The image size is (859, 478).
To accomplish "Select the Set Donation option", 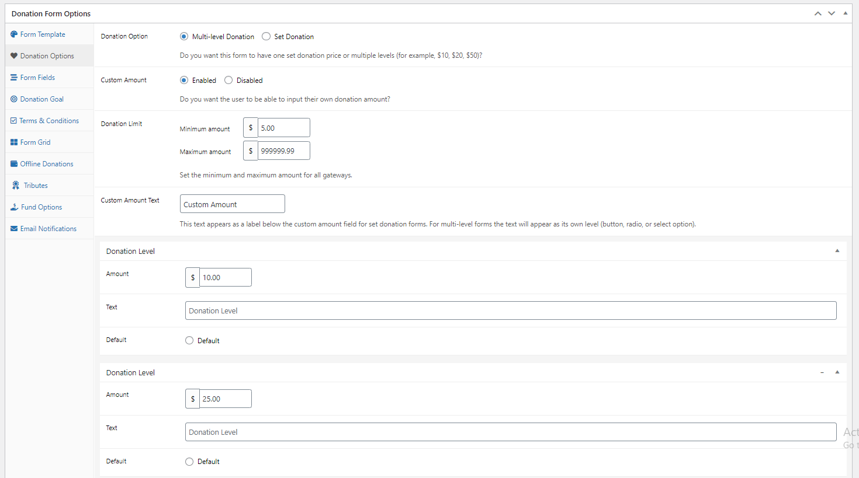I will pyautogui.click(x=266, y=36).
